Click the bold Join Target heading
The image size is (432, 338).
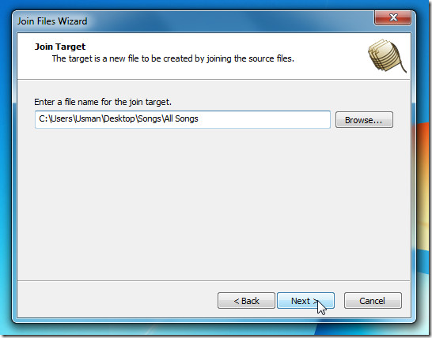tap(60, 47)
